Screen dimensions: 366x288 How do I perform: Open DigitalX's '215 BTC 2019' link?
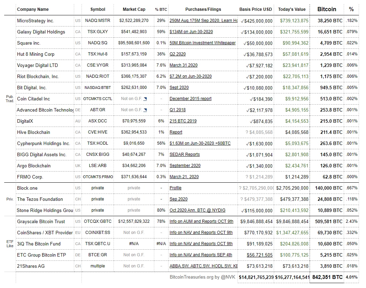pyautogui.click(x=183, y=121)
